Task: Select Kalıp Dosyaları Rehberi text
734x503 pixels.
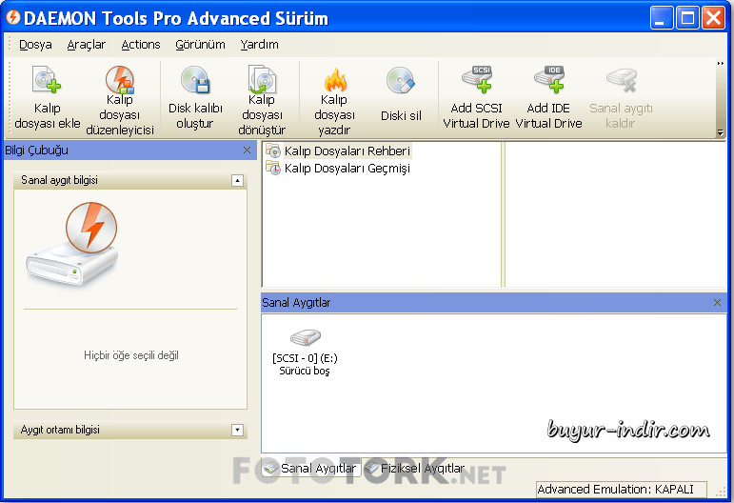Action: [347, 151]
